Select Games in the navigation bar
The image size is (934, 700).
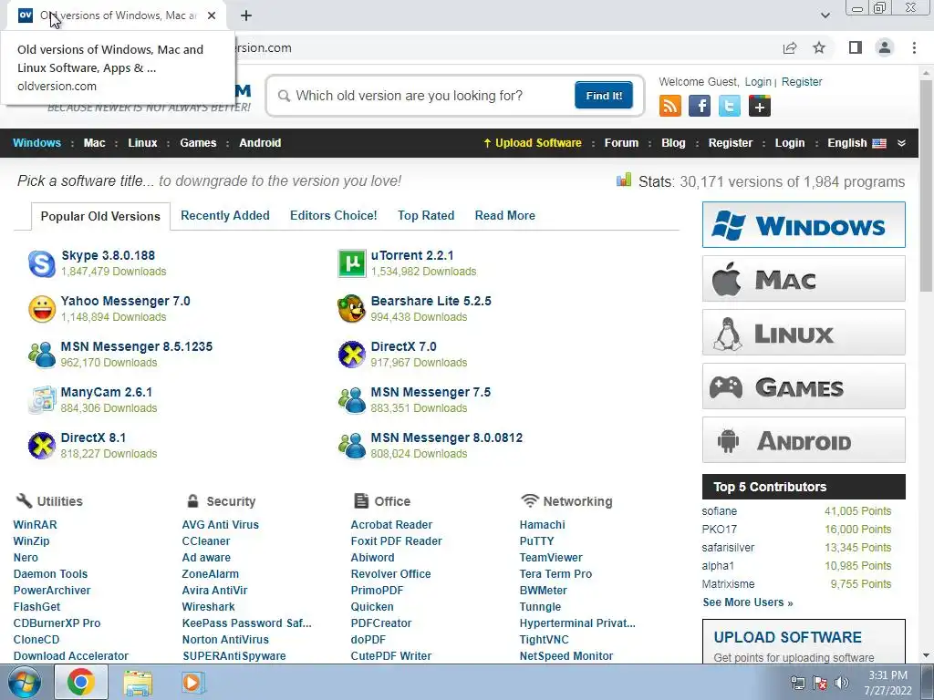(x=198, y=143)
